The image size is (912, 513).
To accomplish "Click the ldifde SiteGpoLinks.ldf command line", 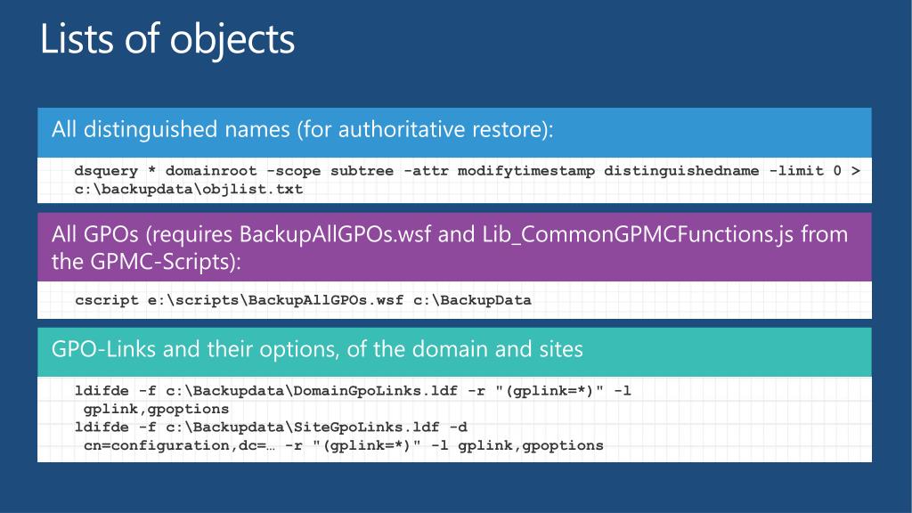I will pos(271,427).
